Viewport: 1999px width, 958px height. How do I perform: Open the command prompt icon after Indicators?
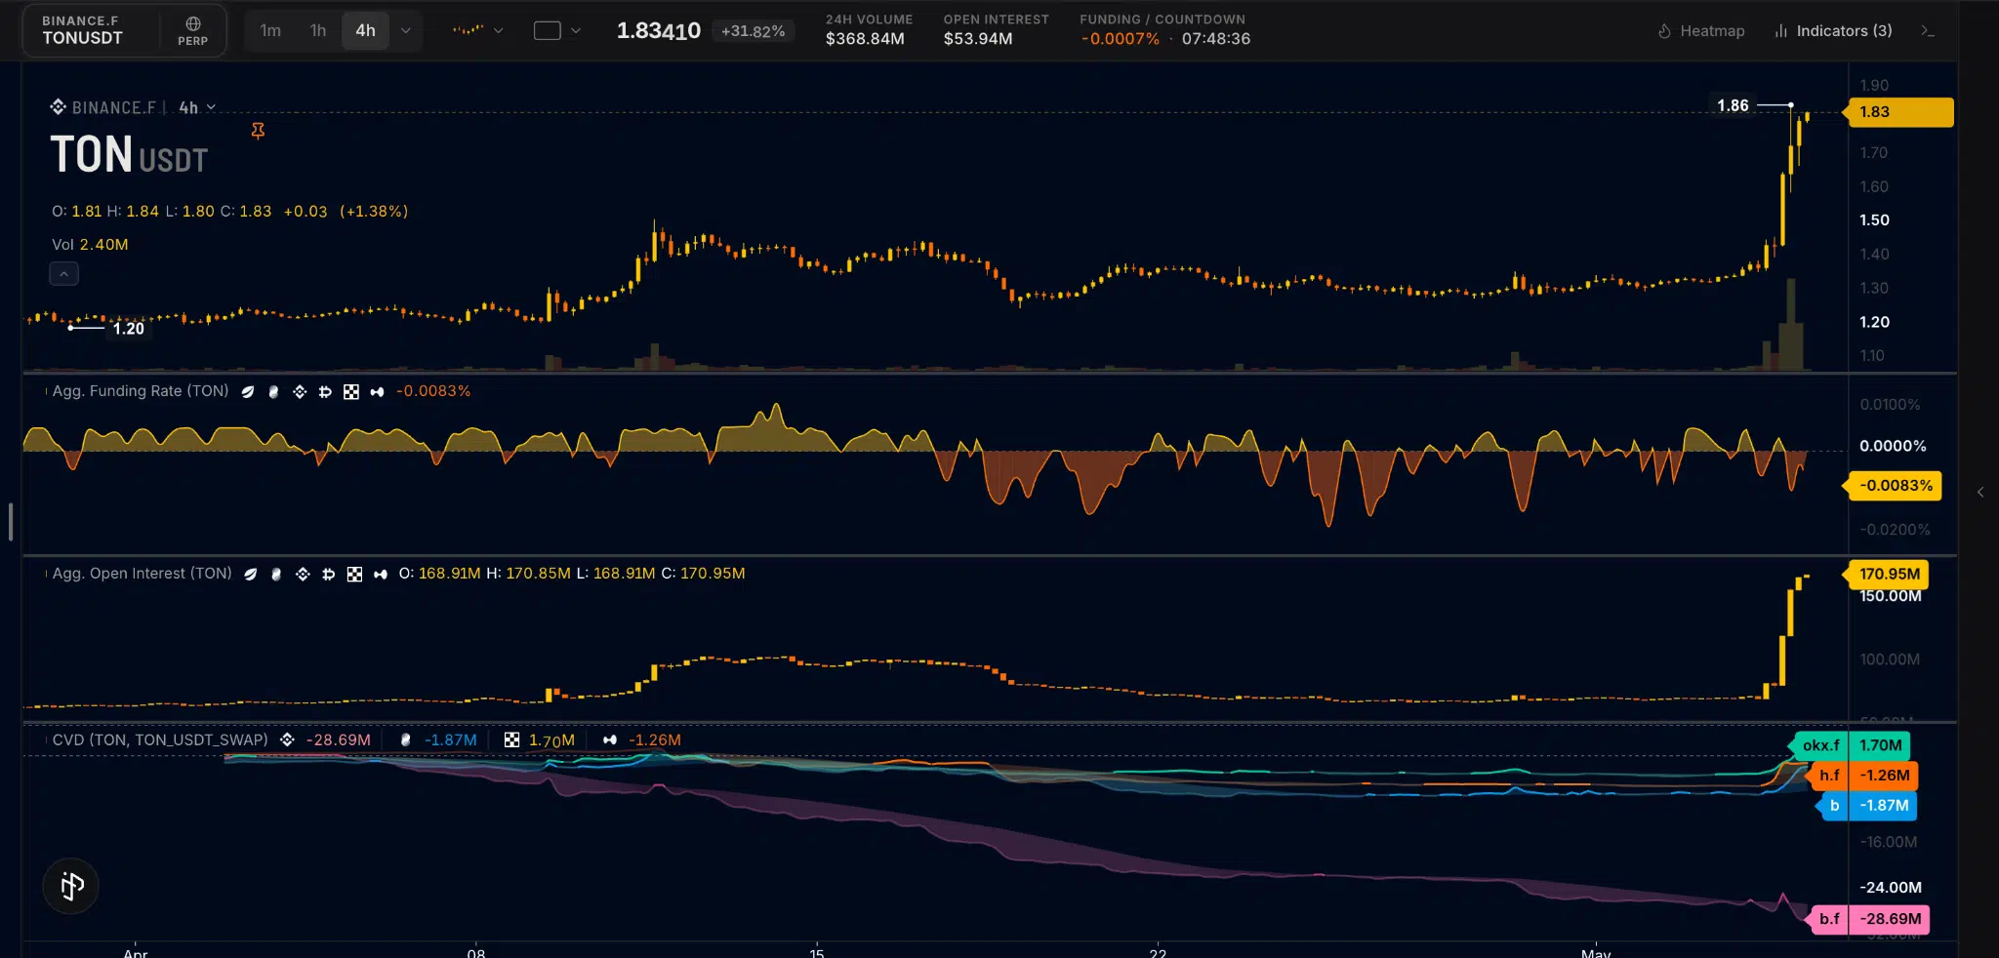click(x=1927, y=31)
